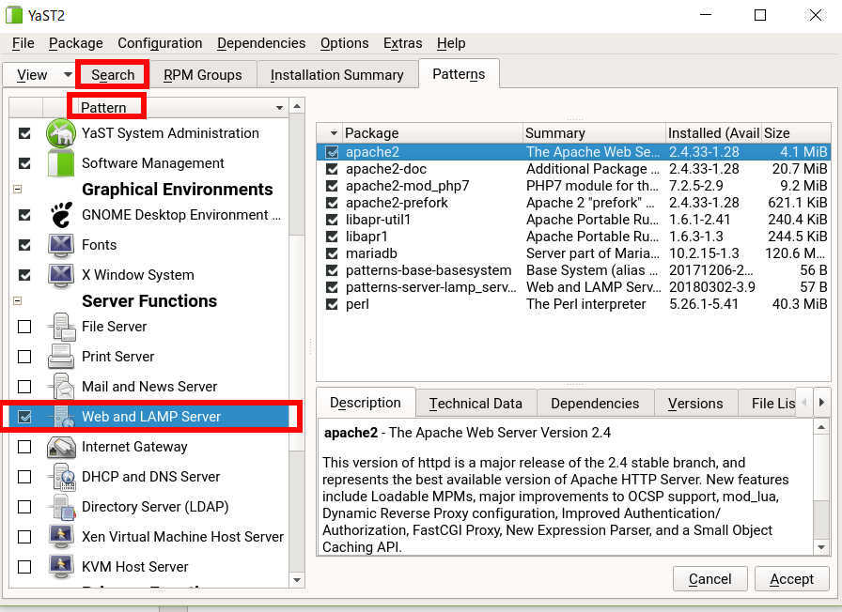
Task: Open the Package menu
Action: 76,43
